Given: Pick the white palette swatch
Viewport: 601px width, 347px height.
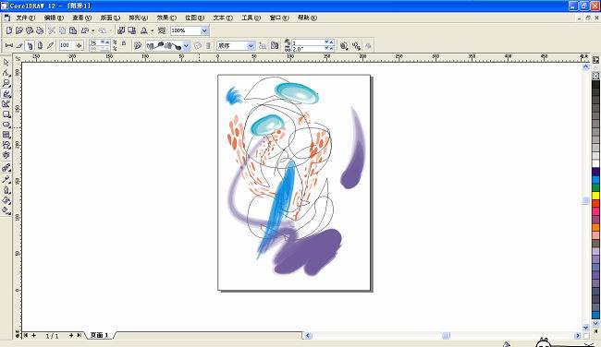Looking at the screenshot, I should (595, 163).
